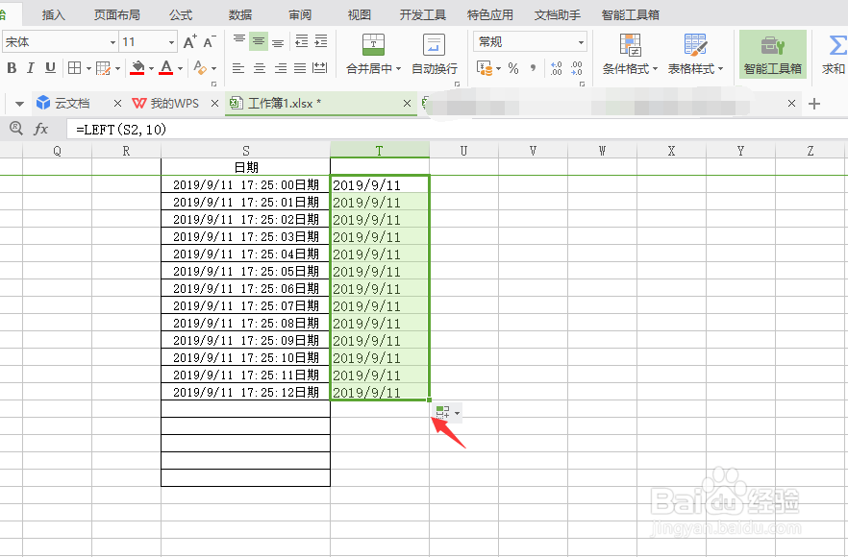848x557 pixels.
Task: Open the auto fill options button
Action: pos(448,413)
